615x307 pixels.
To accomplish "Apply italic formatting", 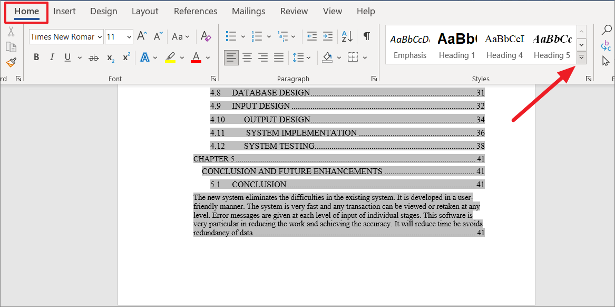I will (51, 57).
